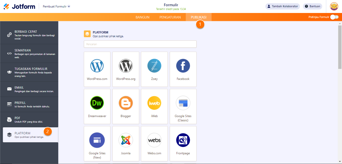Select the Frontpage platform tile
Screen dimensions: 342x164
[x=183, y=144]
